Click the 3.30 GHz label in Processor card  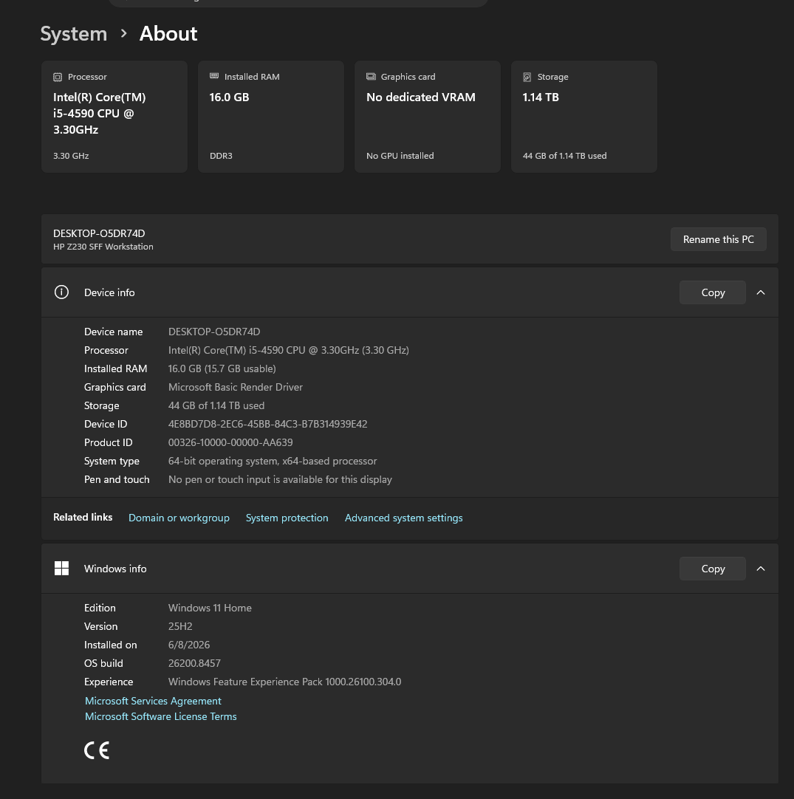click(x=71, y=156)
